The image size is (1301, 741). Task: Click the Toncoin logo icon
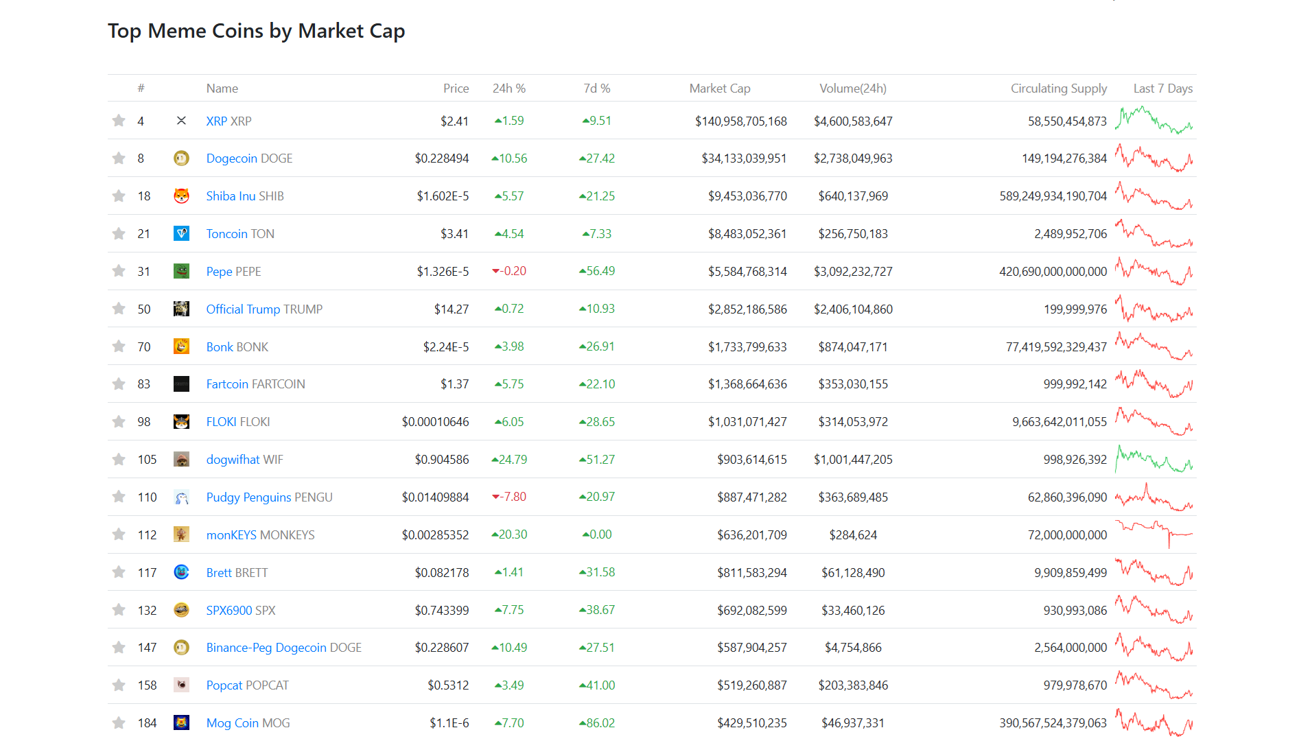click(181, 234)
